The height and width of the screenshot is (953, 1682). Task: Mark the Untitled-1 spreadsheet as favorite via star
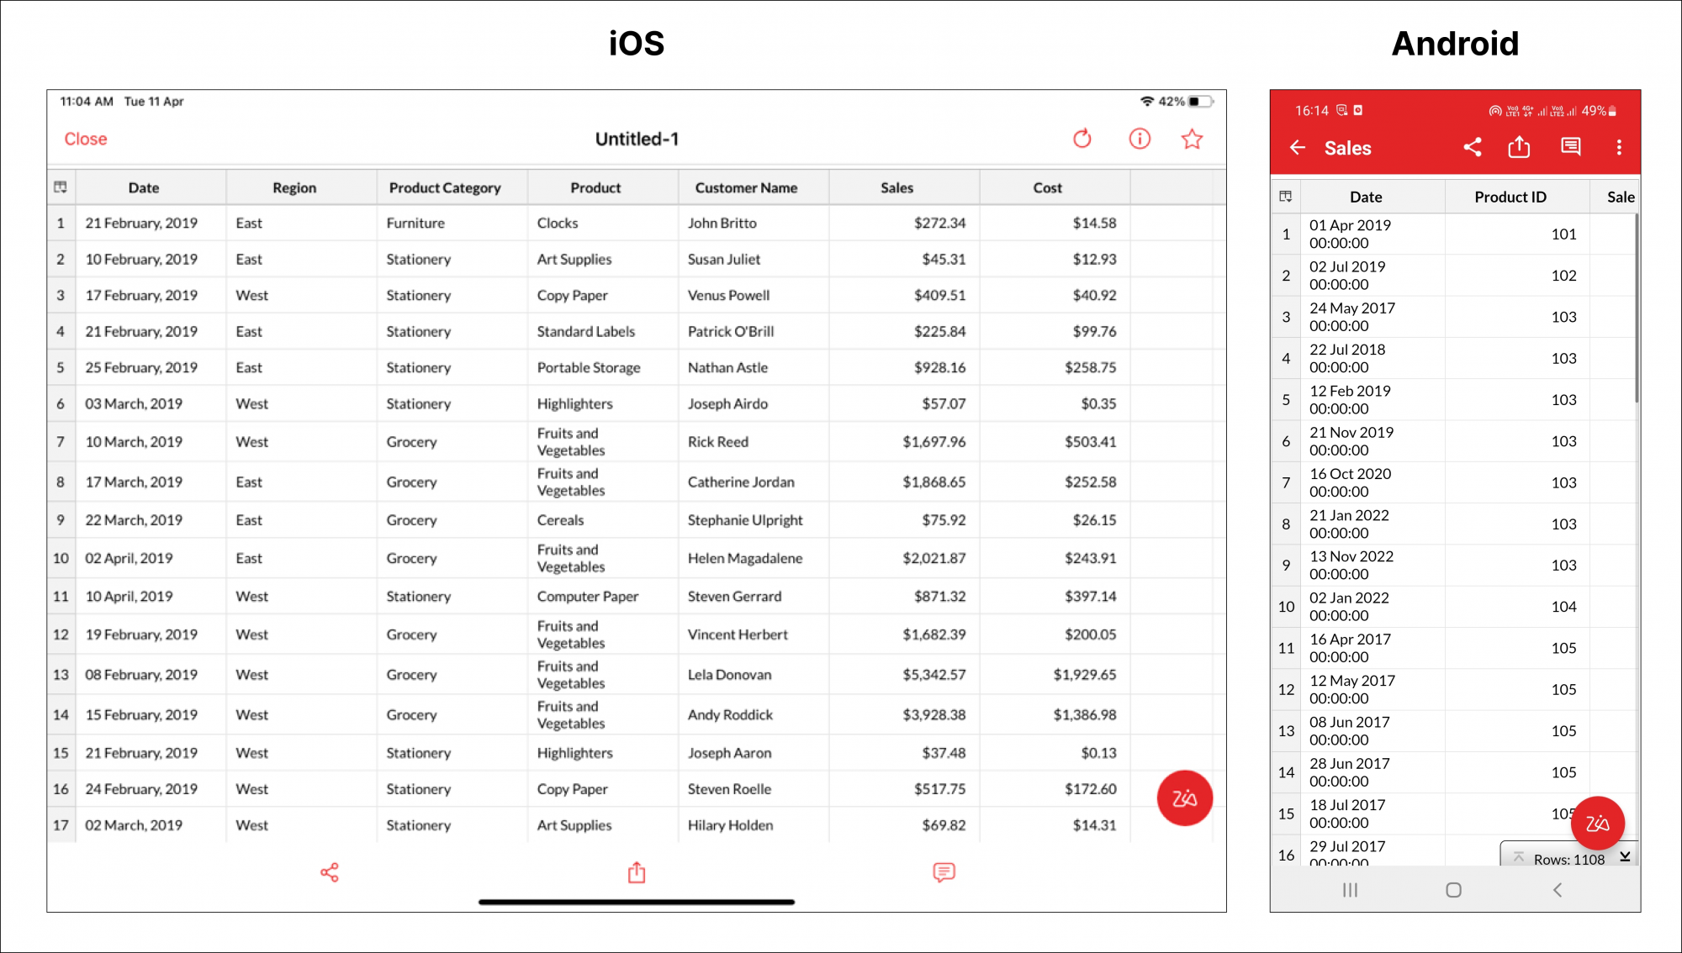(1192, 139)
